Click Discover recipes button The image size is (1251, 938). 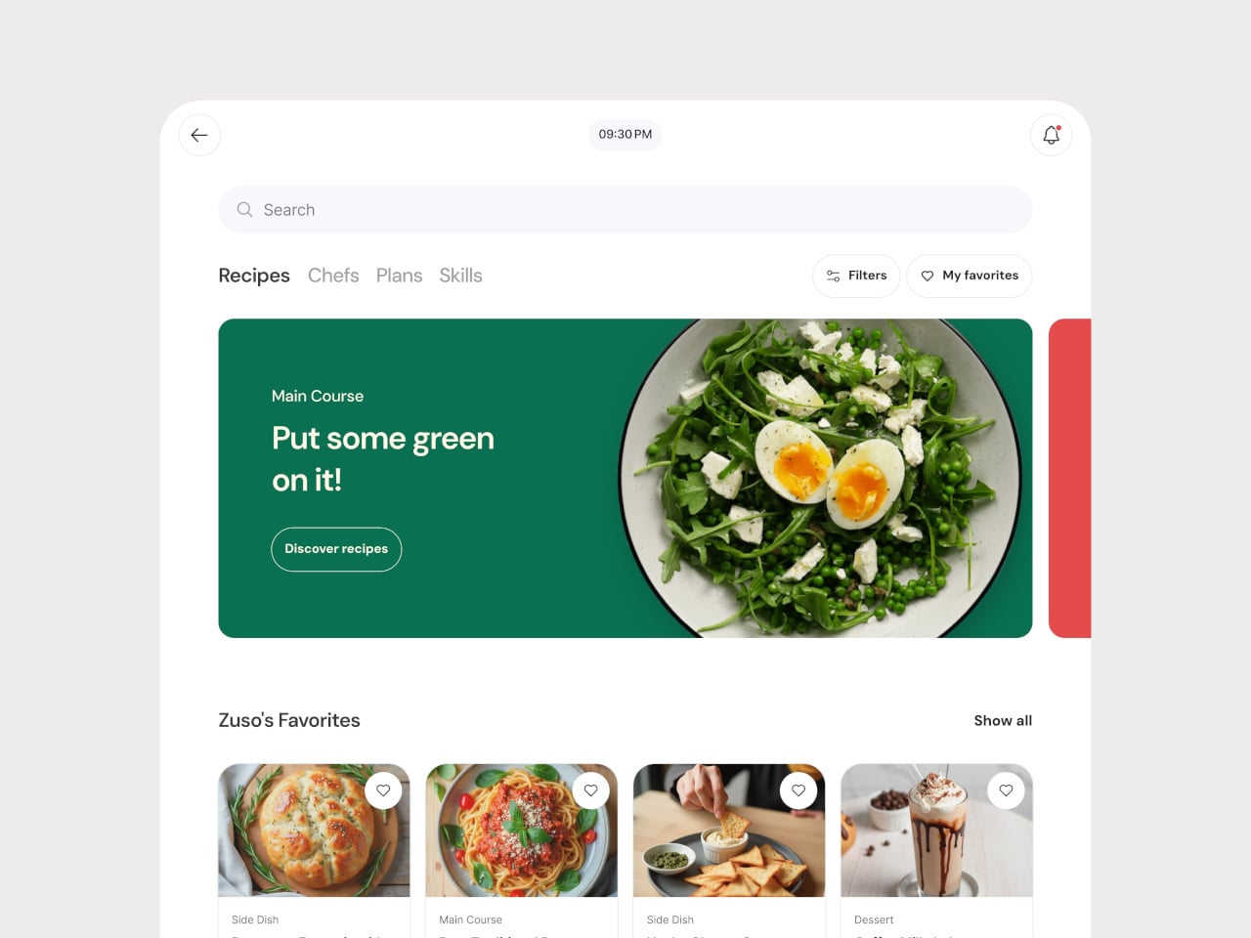(336, 549)
